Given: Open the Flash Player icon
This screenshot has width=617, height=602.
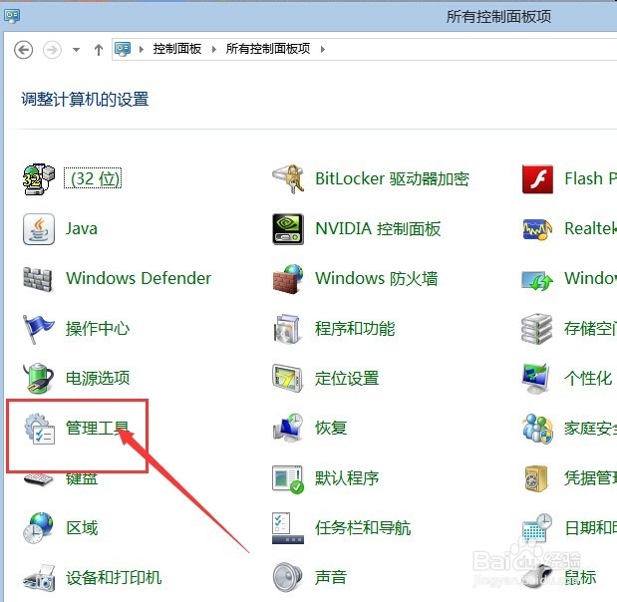Looking at the screenshot, I should point(537,179).
